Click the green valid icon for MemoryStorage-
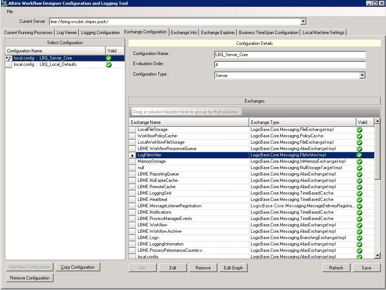The width and height of the screenshot is (386, 290). click(x=359, y=162)
